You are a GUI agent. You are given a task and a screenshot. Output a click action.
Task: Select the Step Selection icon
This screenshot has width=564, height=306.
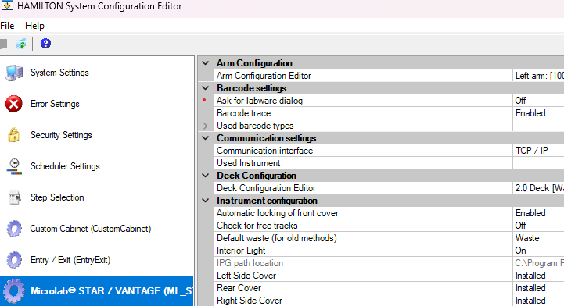[14, 197]
